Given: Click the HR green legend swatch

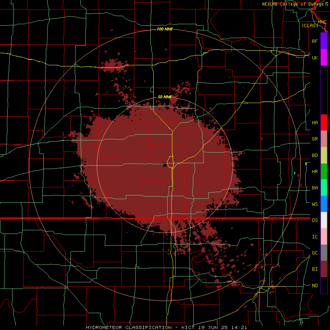Looking at the screenshot, I should [324, 171].
